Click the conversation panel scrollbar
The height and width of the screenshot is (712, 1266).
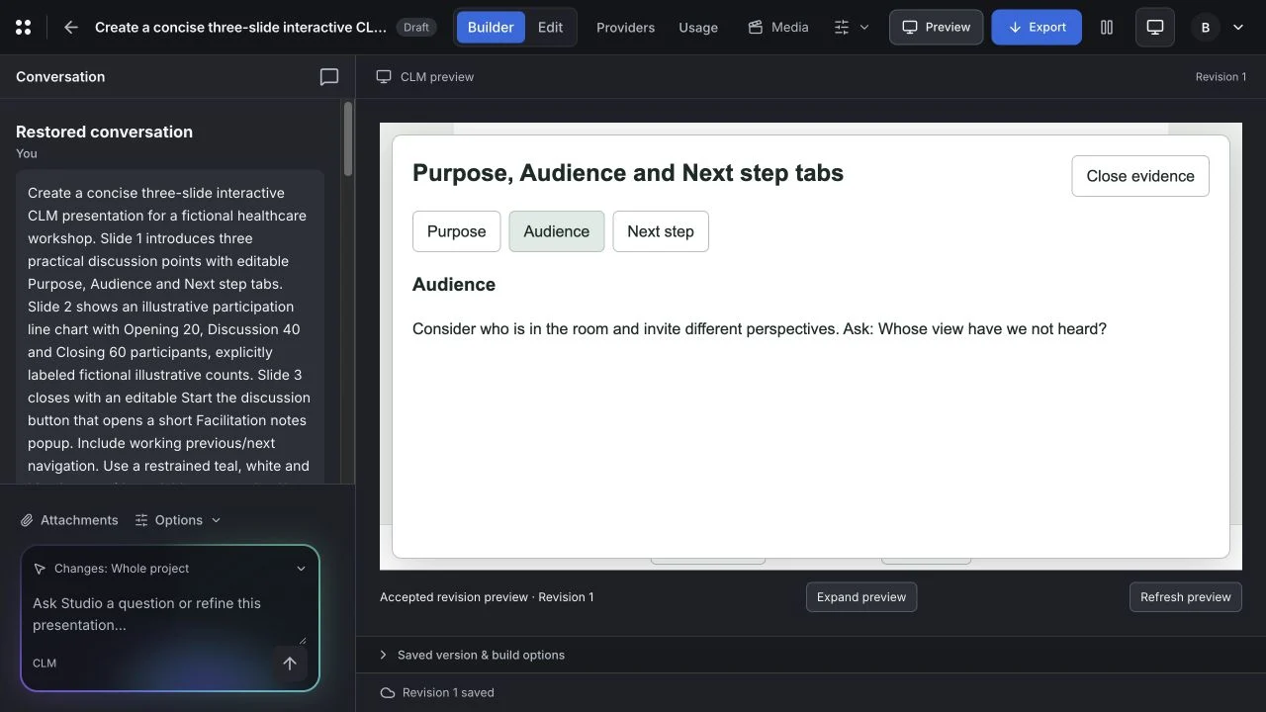coord(348,138)
